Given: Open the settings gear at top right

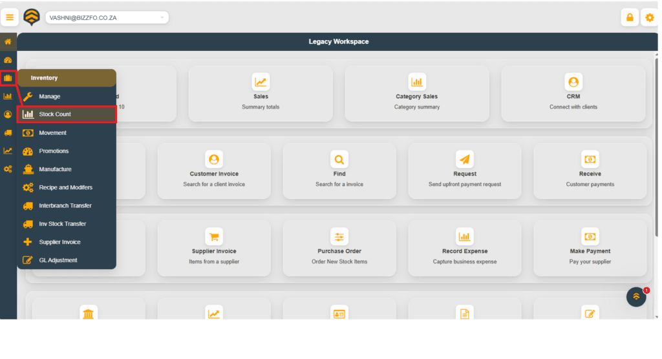Looking at the screenshot, I should [650, 17].
